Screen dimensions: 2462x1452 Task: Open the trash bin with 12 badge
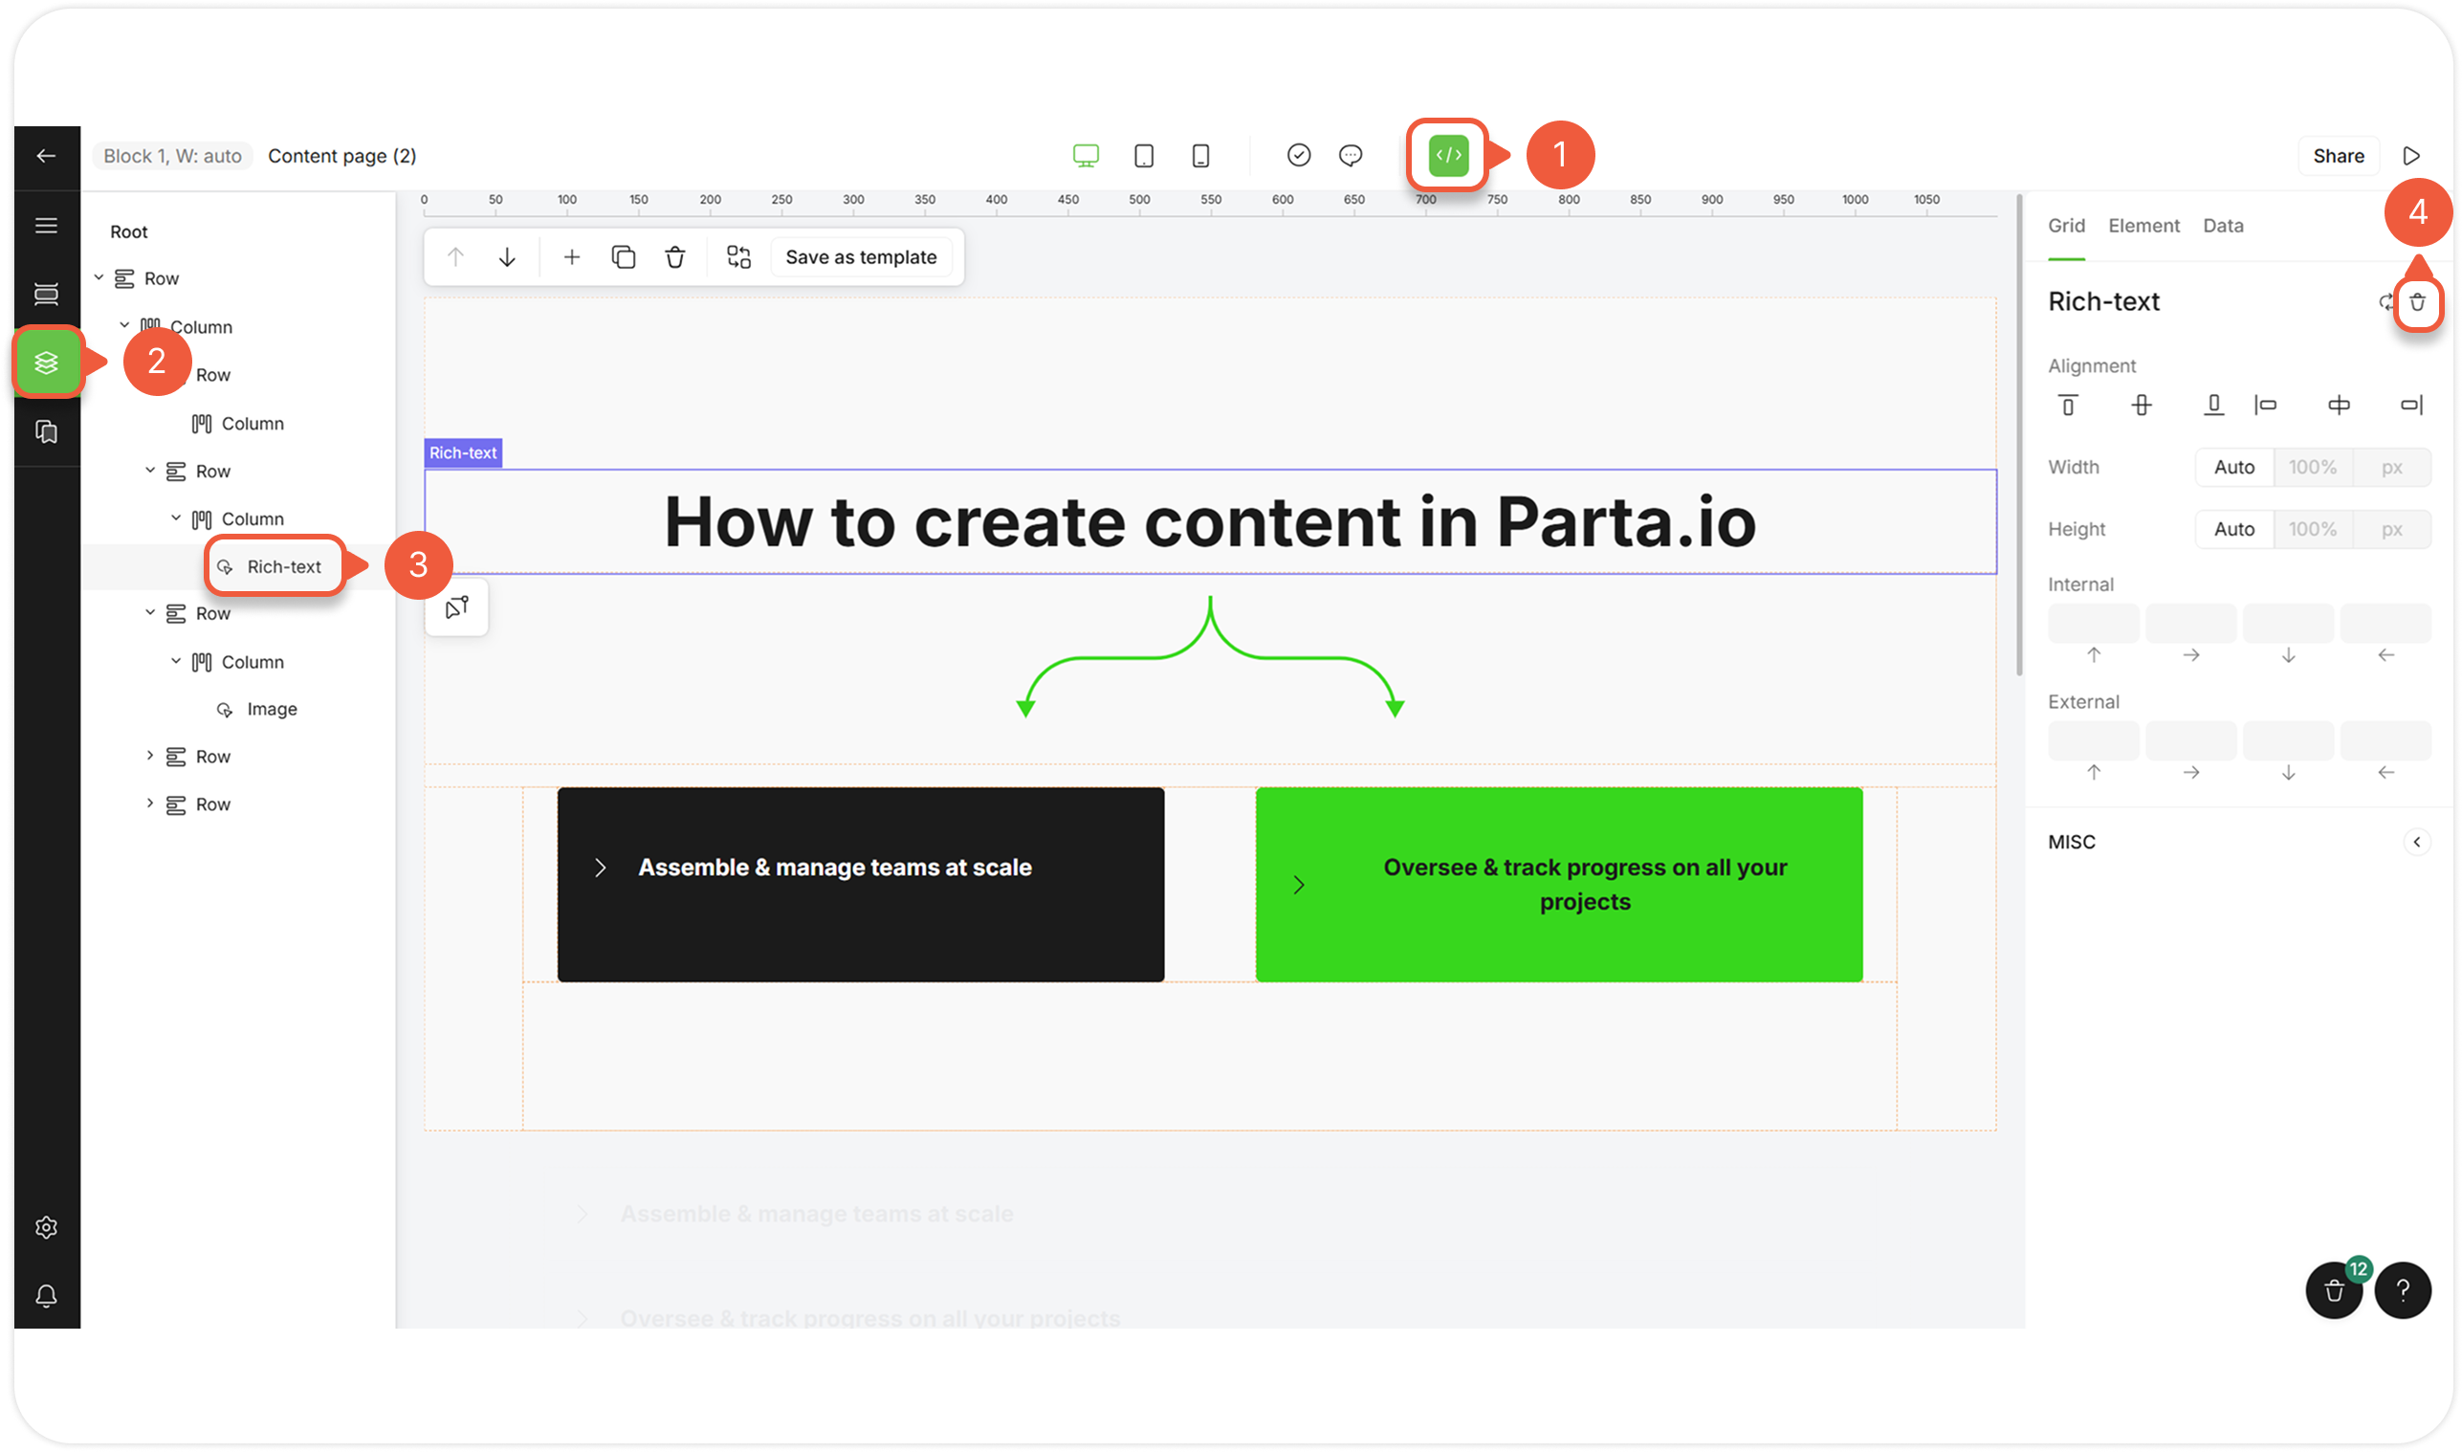[x=2334, y=1290]
